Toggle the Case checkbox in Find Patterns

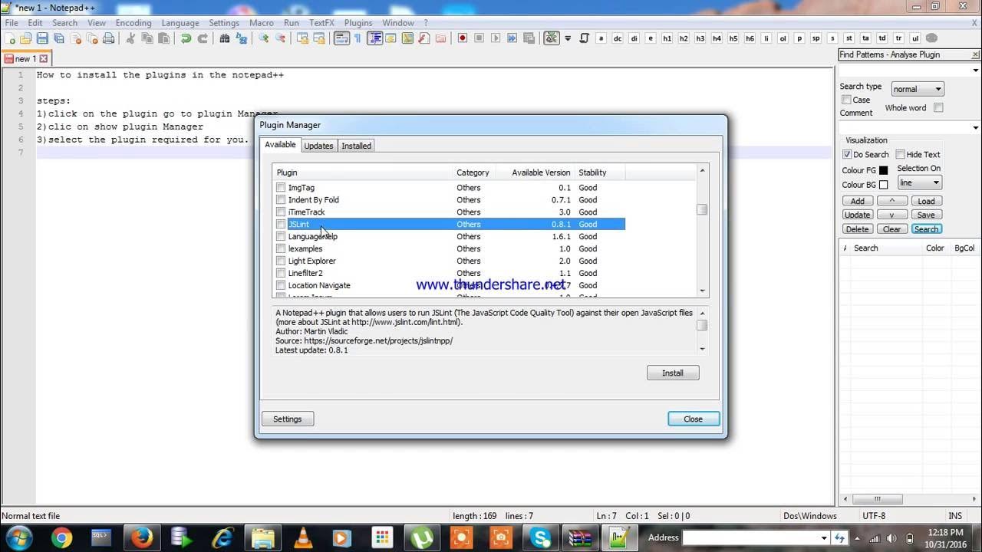847,100
